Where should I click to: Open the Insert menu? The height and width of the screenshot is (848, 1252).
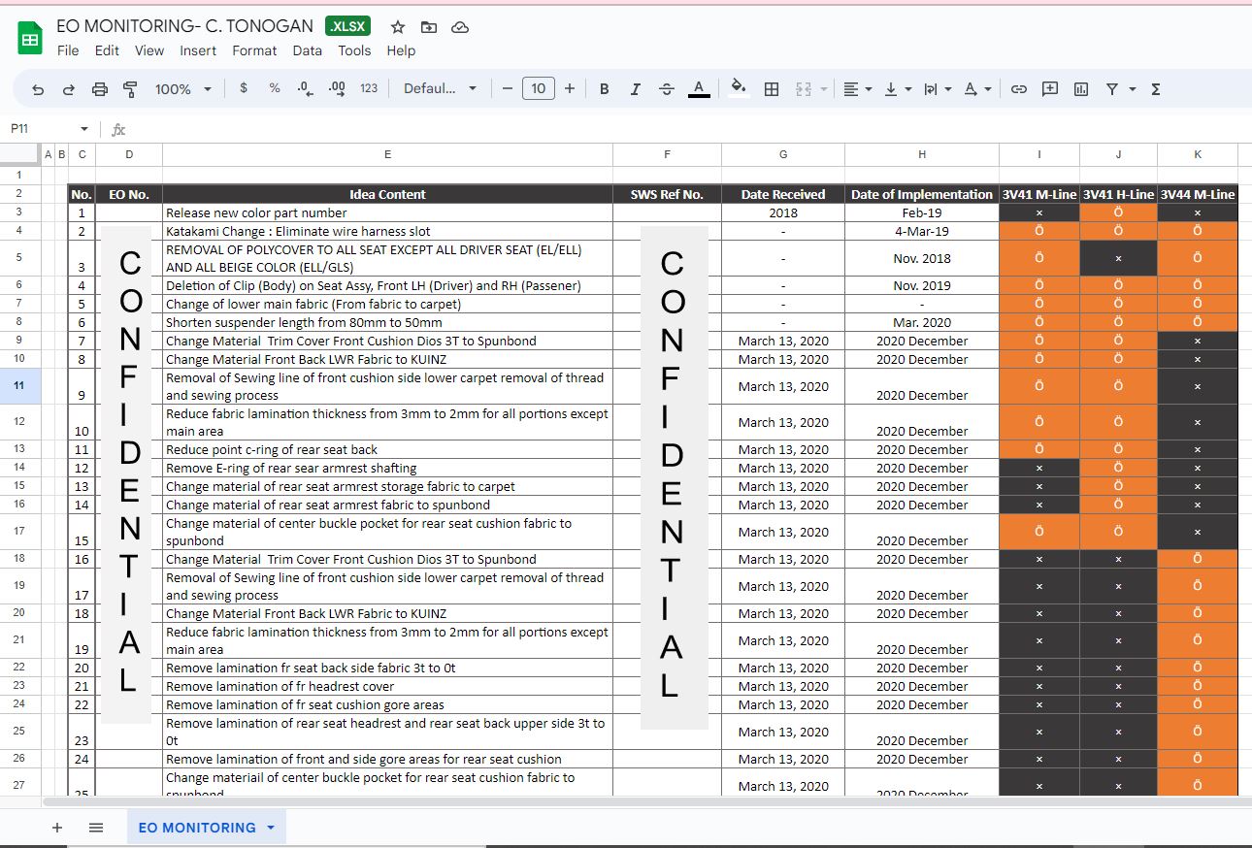(x=198, y=50)
